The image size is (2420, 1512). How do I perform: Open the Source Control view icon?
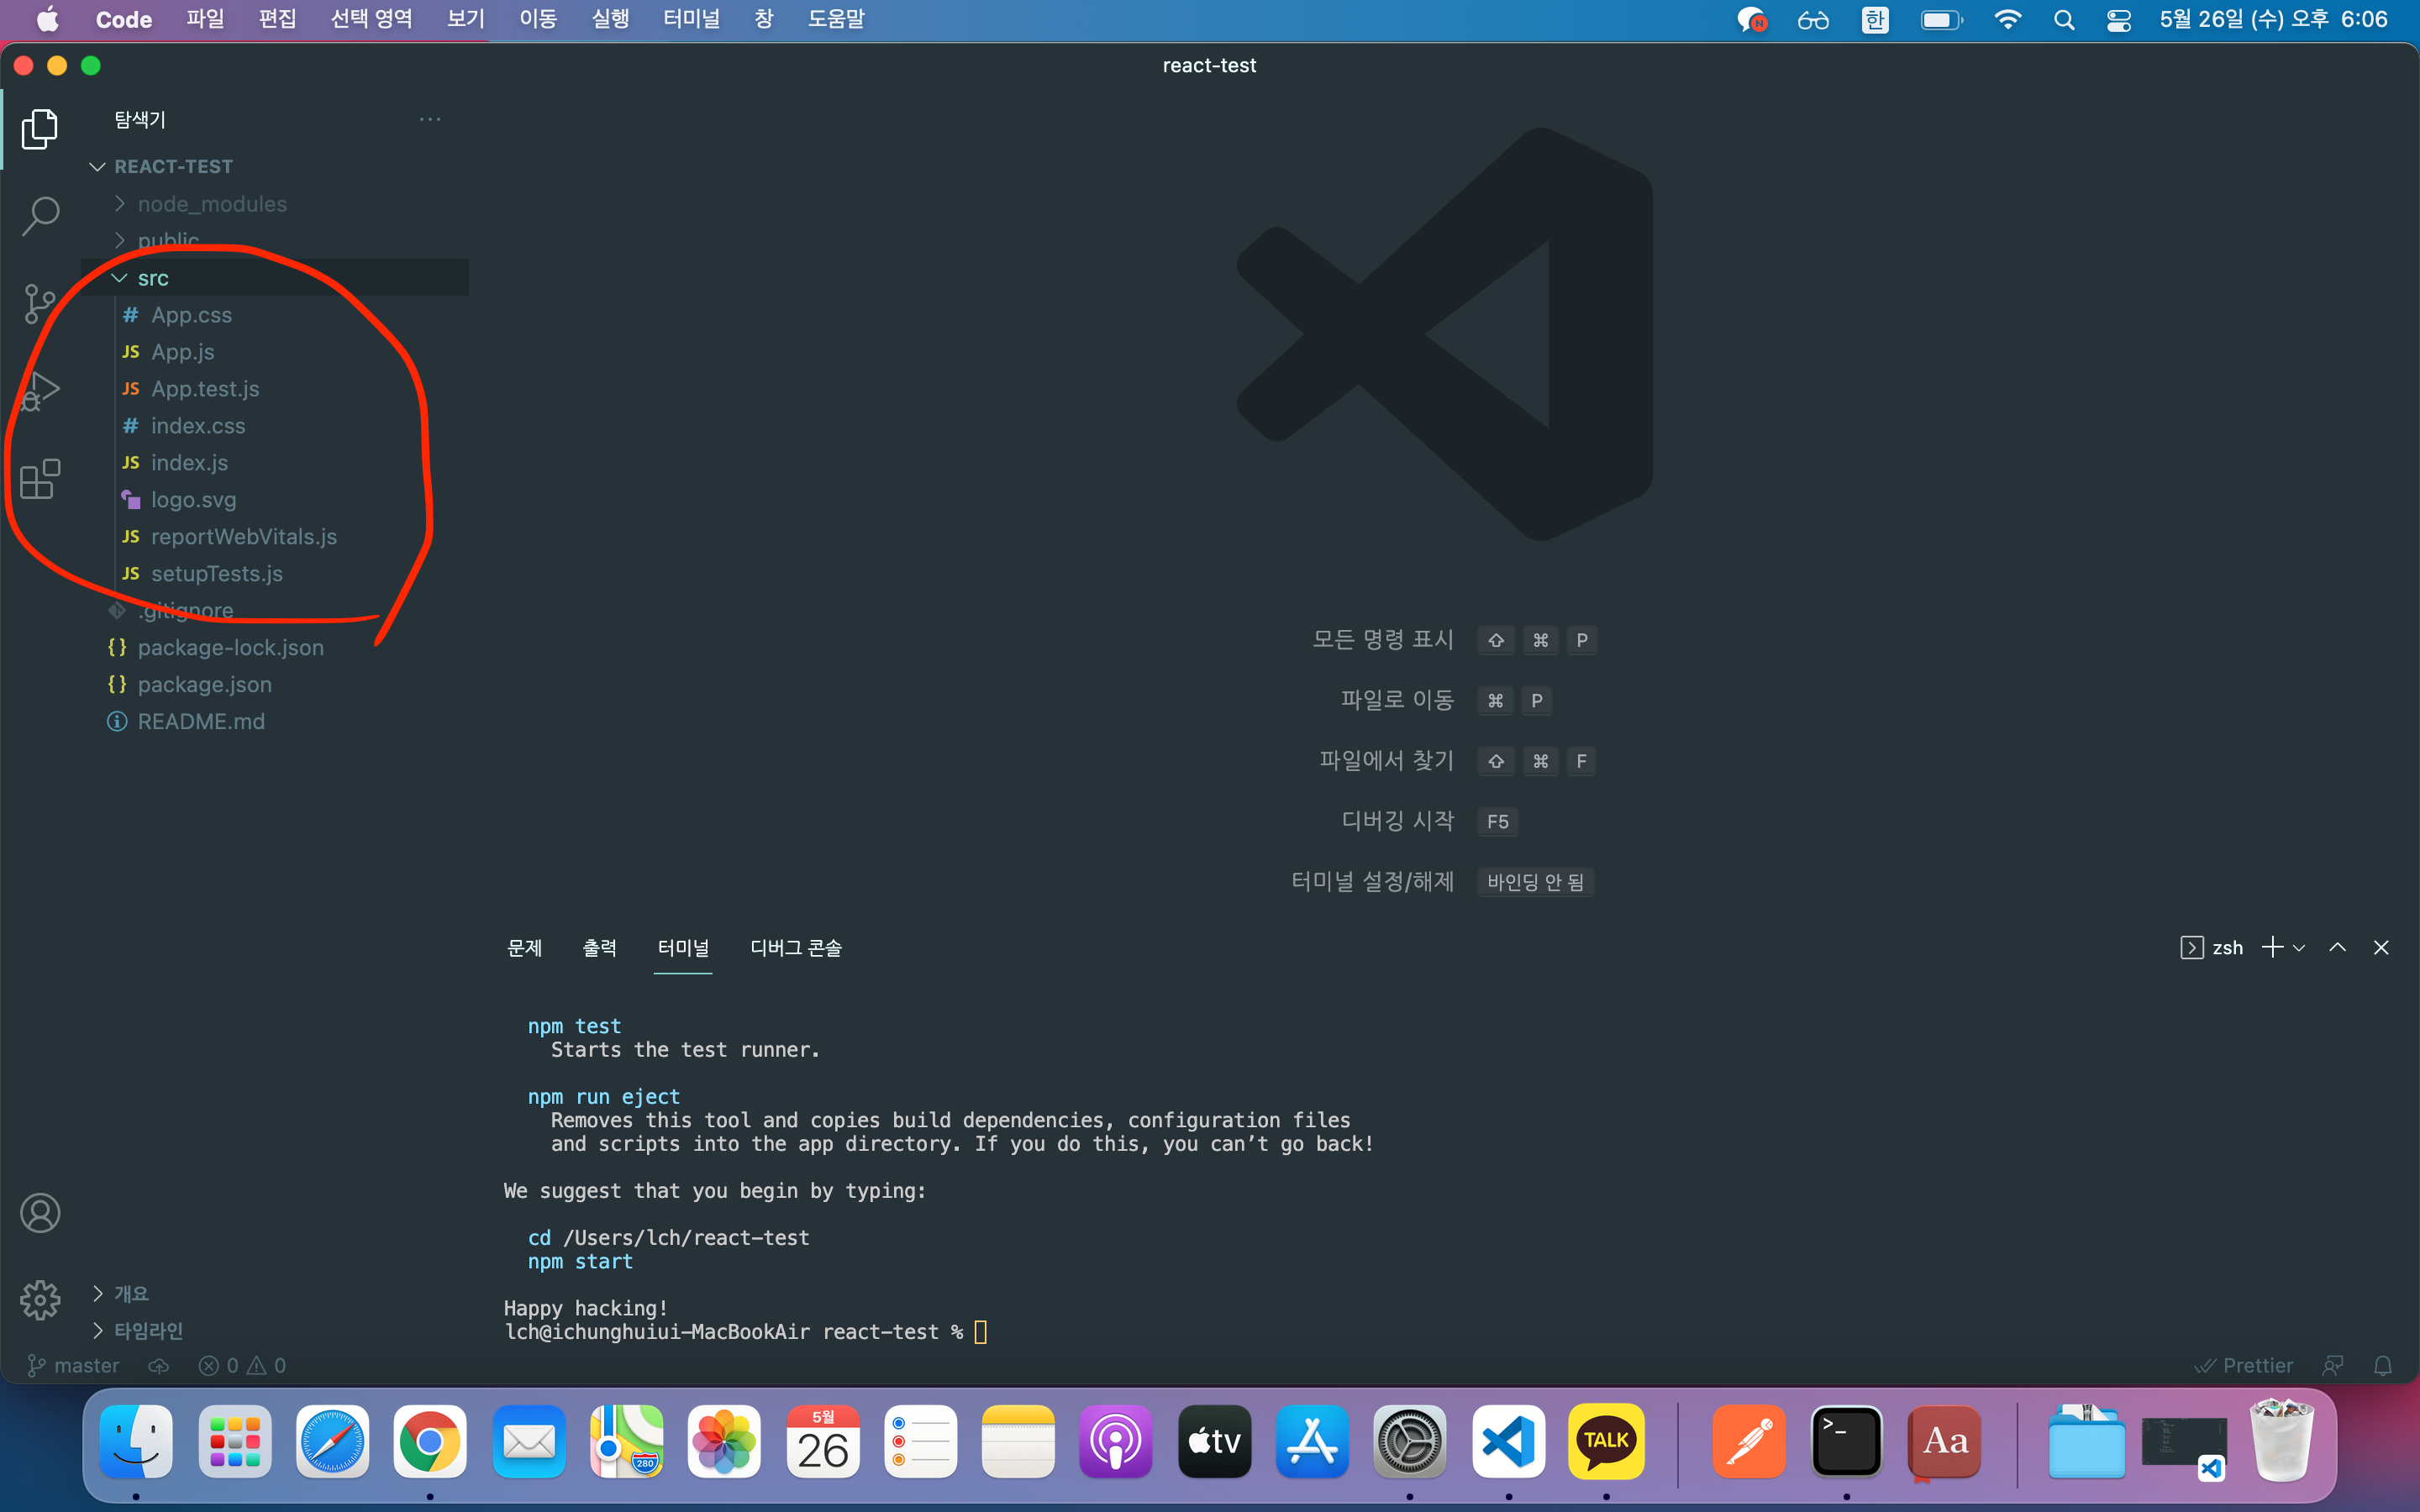[40, 303]
